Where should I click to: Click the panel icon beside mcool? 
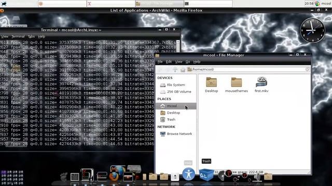click(317, 4)
